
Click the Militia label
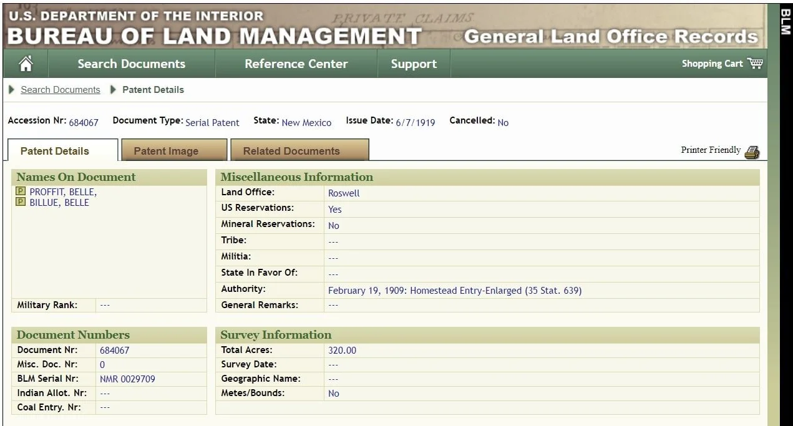[236, 256]
